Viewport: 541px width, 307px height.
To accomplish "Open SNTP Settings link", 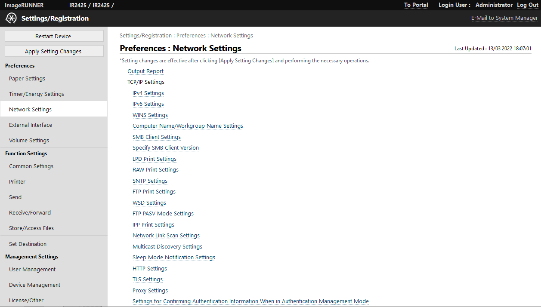I will click(x=150, y=181).
